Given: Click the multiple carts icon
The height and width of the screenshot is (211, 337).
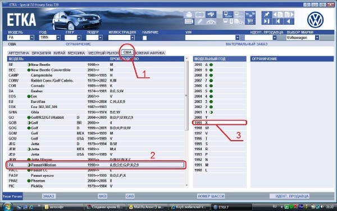Looking at the screenshot, I should pyautogui.click(x=250, y=15).
